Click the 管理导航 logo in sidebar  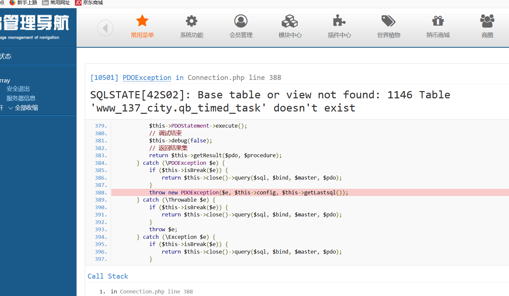(35, 24)
